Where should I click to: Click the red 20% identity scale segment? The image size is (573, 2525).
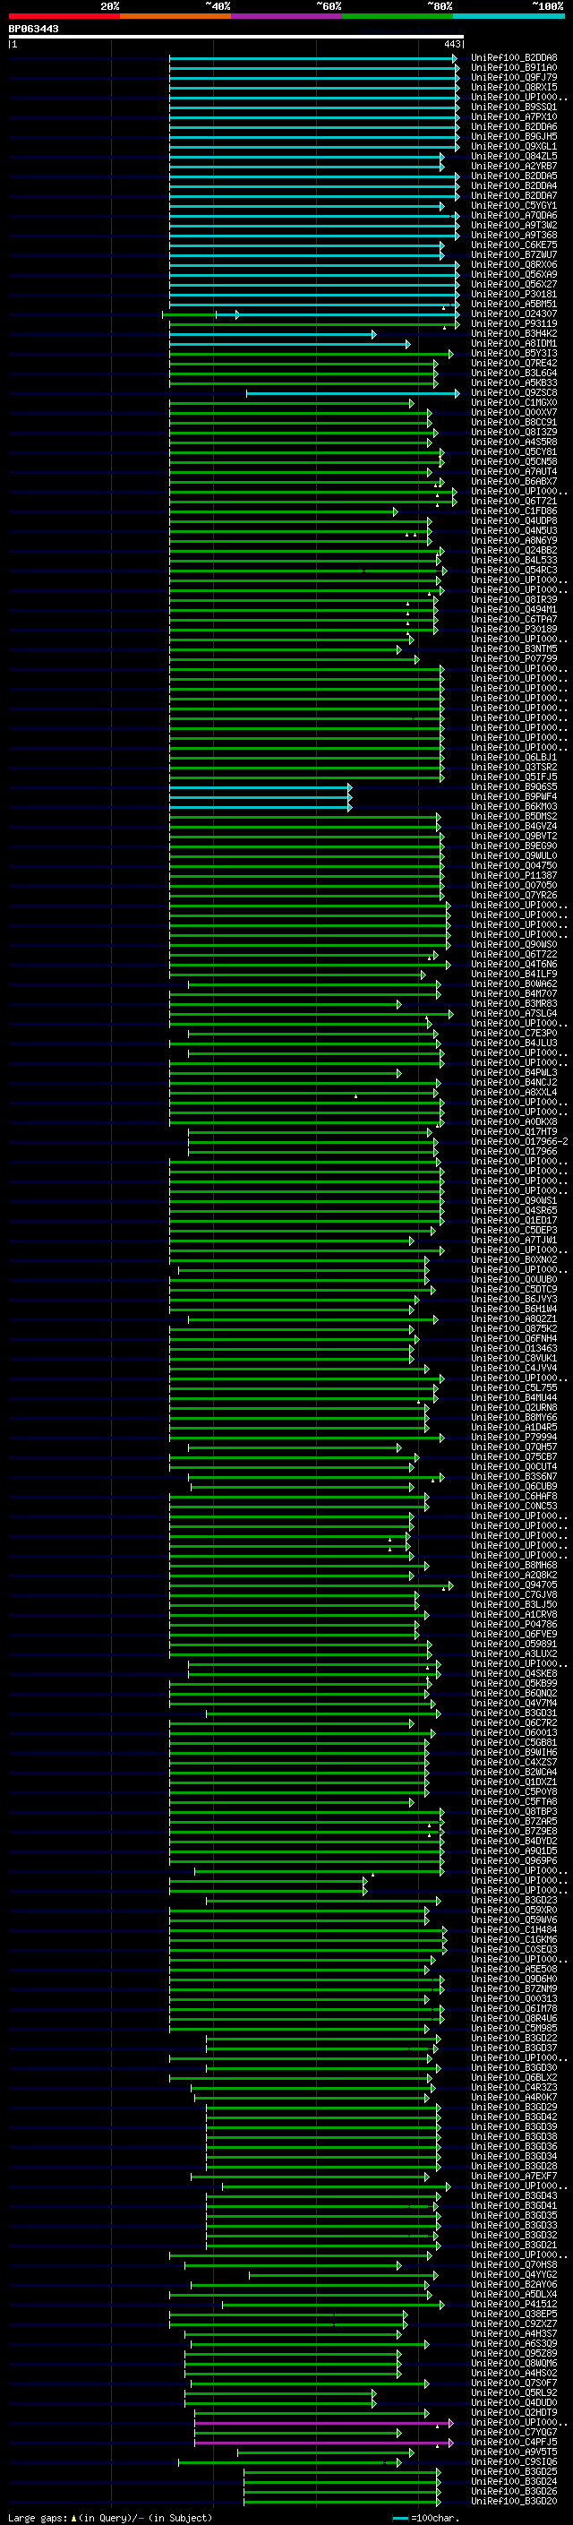coord(64,16)
